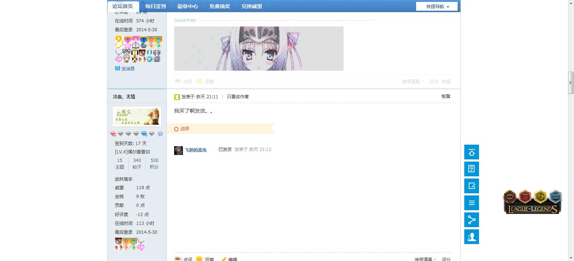The width and height of the screenshot is (574, 261).
Task: Click the pink heart necklace medal above the bottom 点评
Action: pyautogui.click(x=141, y=245)
